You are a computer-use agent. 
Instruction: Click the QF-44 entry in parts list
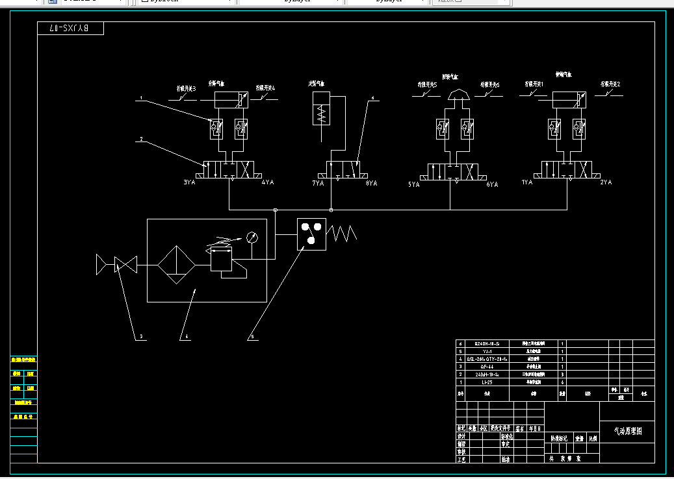487,367
